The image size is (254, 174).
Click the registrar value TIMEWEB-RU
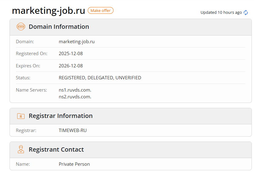click(x=73, y=130)
